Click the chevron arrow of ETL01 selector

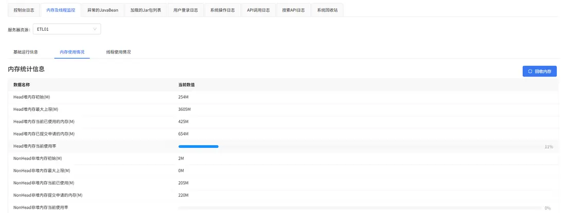coord(95,29)
